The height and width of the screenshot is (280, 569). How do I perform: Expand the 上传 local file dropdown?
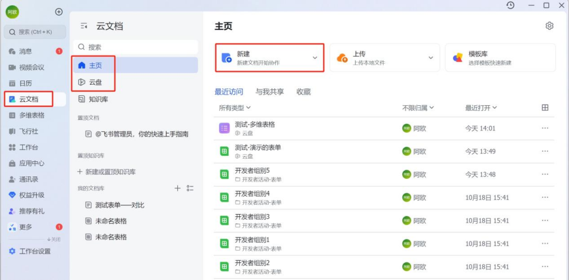[431, 58]
